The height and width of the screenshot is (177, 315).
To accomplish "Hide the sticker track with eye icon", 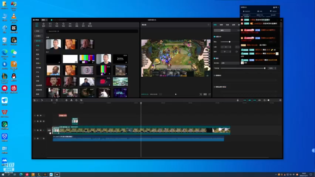I will [x=41, y=121].
